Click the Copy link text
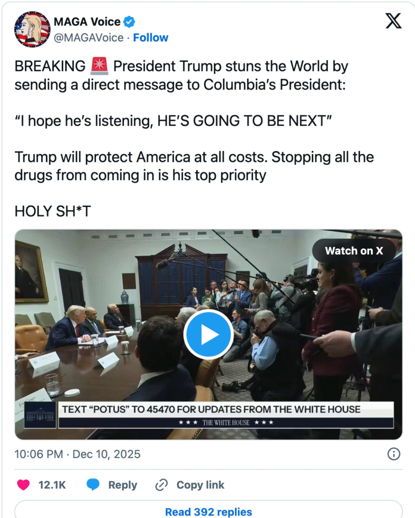Image resolution: width=415 pixels, height=518 pixels. pos(200,485)
